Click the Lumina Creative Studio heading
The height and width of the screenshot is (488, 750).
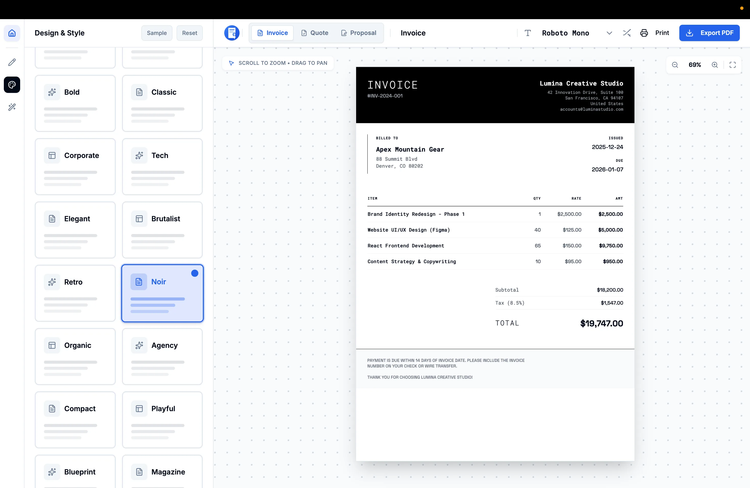click(x=581, y=83)
